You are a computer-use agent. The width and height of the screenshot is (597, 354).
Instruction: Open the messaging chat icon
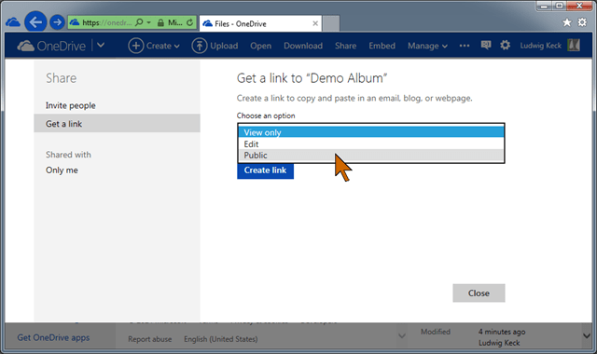click(x=486, y=46)
